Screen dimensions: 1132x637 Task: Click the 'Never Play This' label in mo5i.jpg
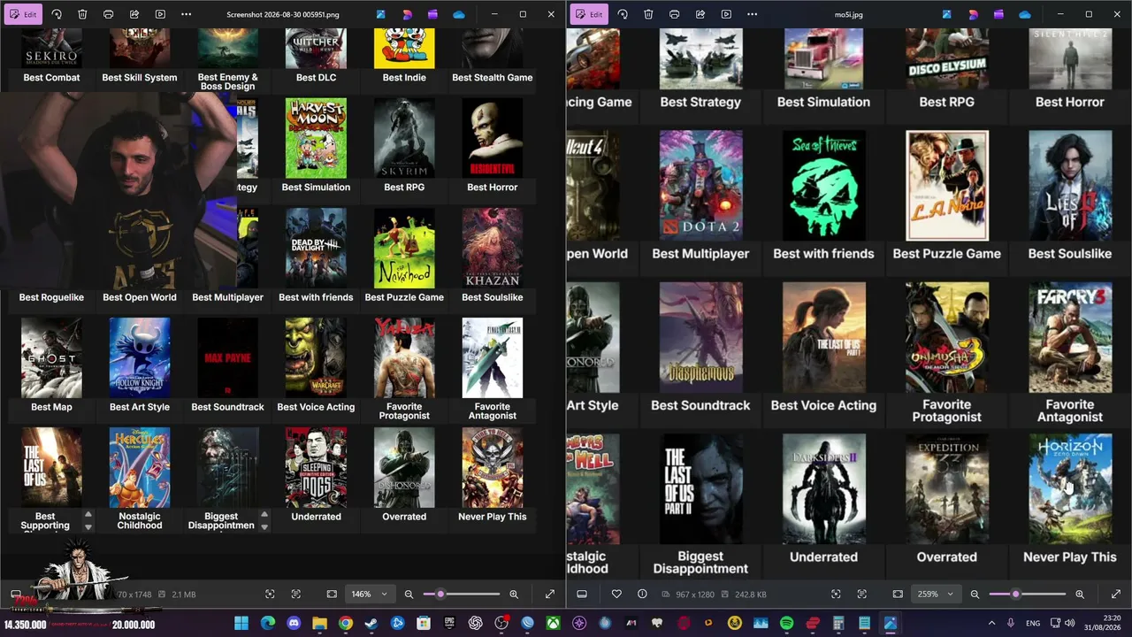1070,557
